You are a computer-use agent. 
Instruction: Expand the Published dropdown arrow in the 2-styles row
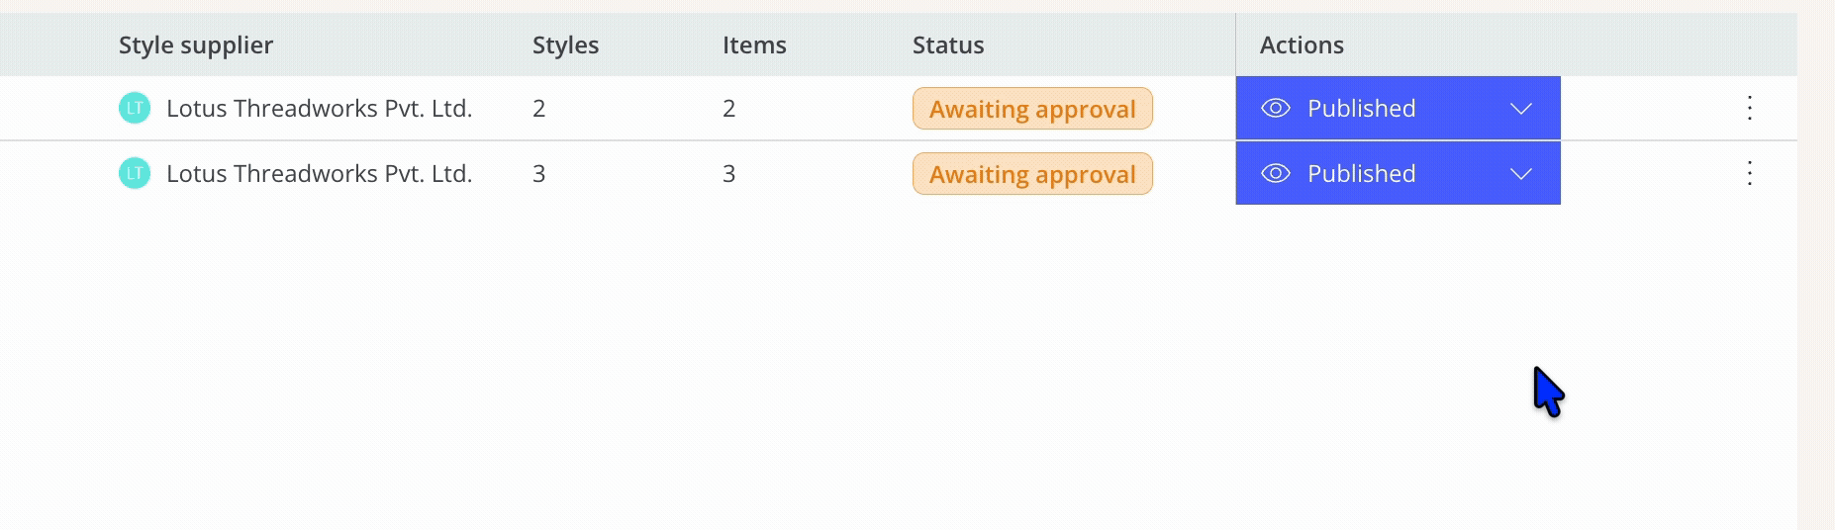click(x=1521, y=108)
